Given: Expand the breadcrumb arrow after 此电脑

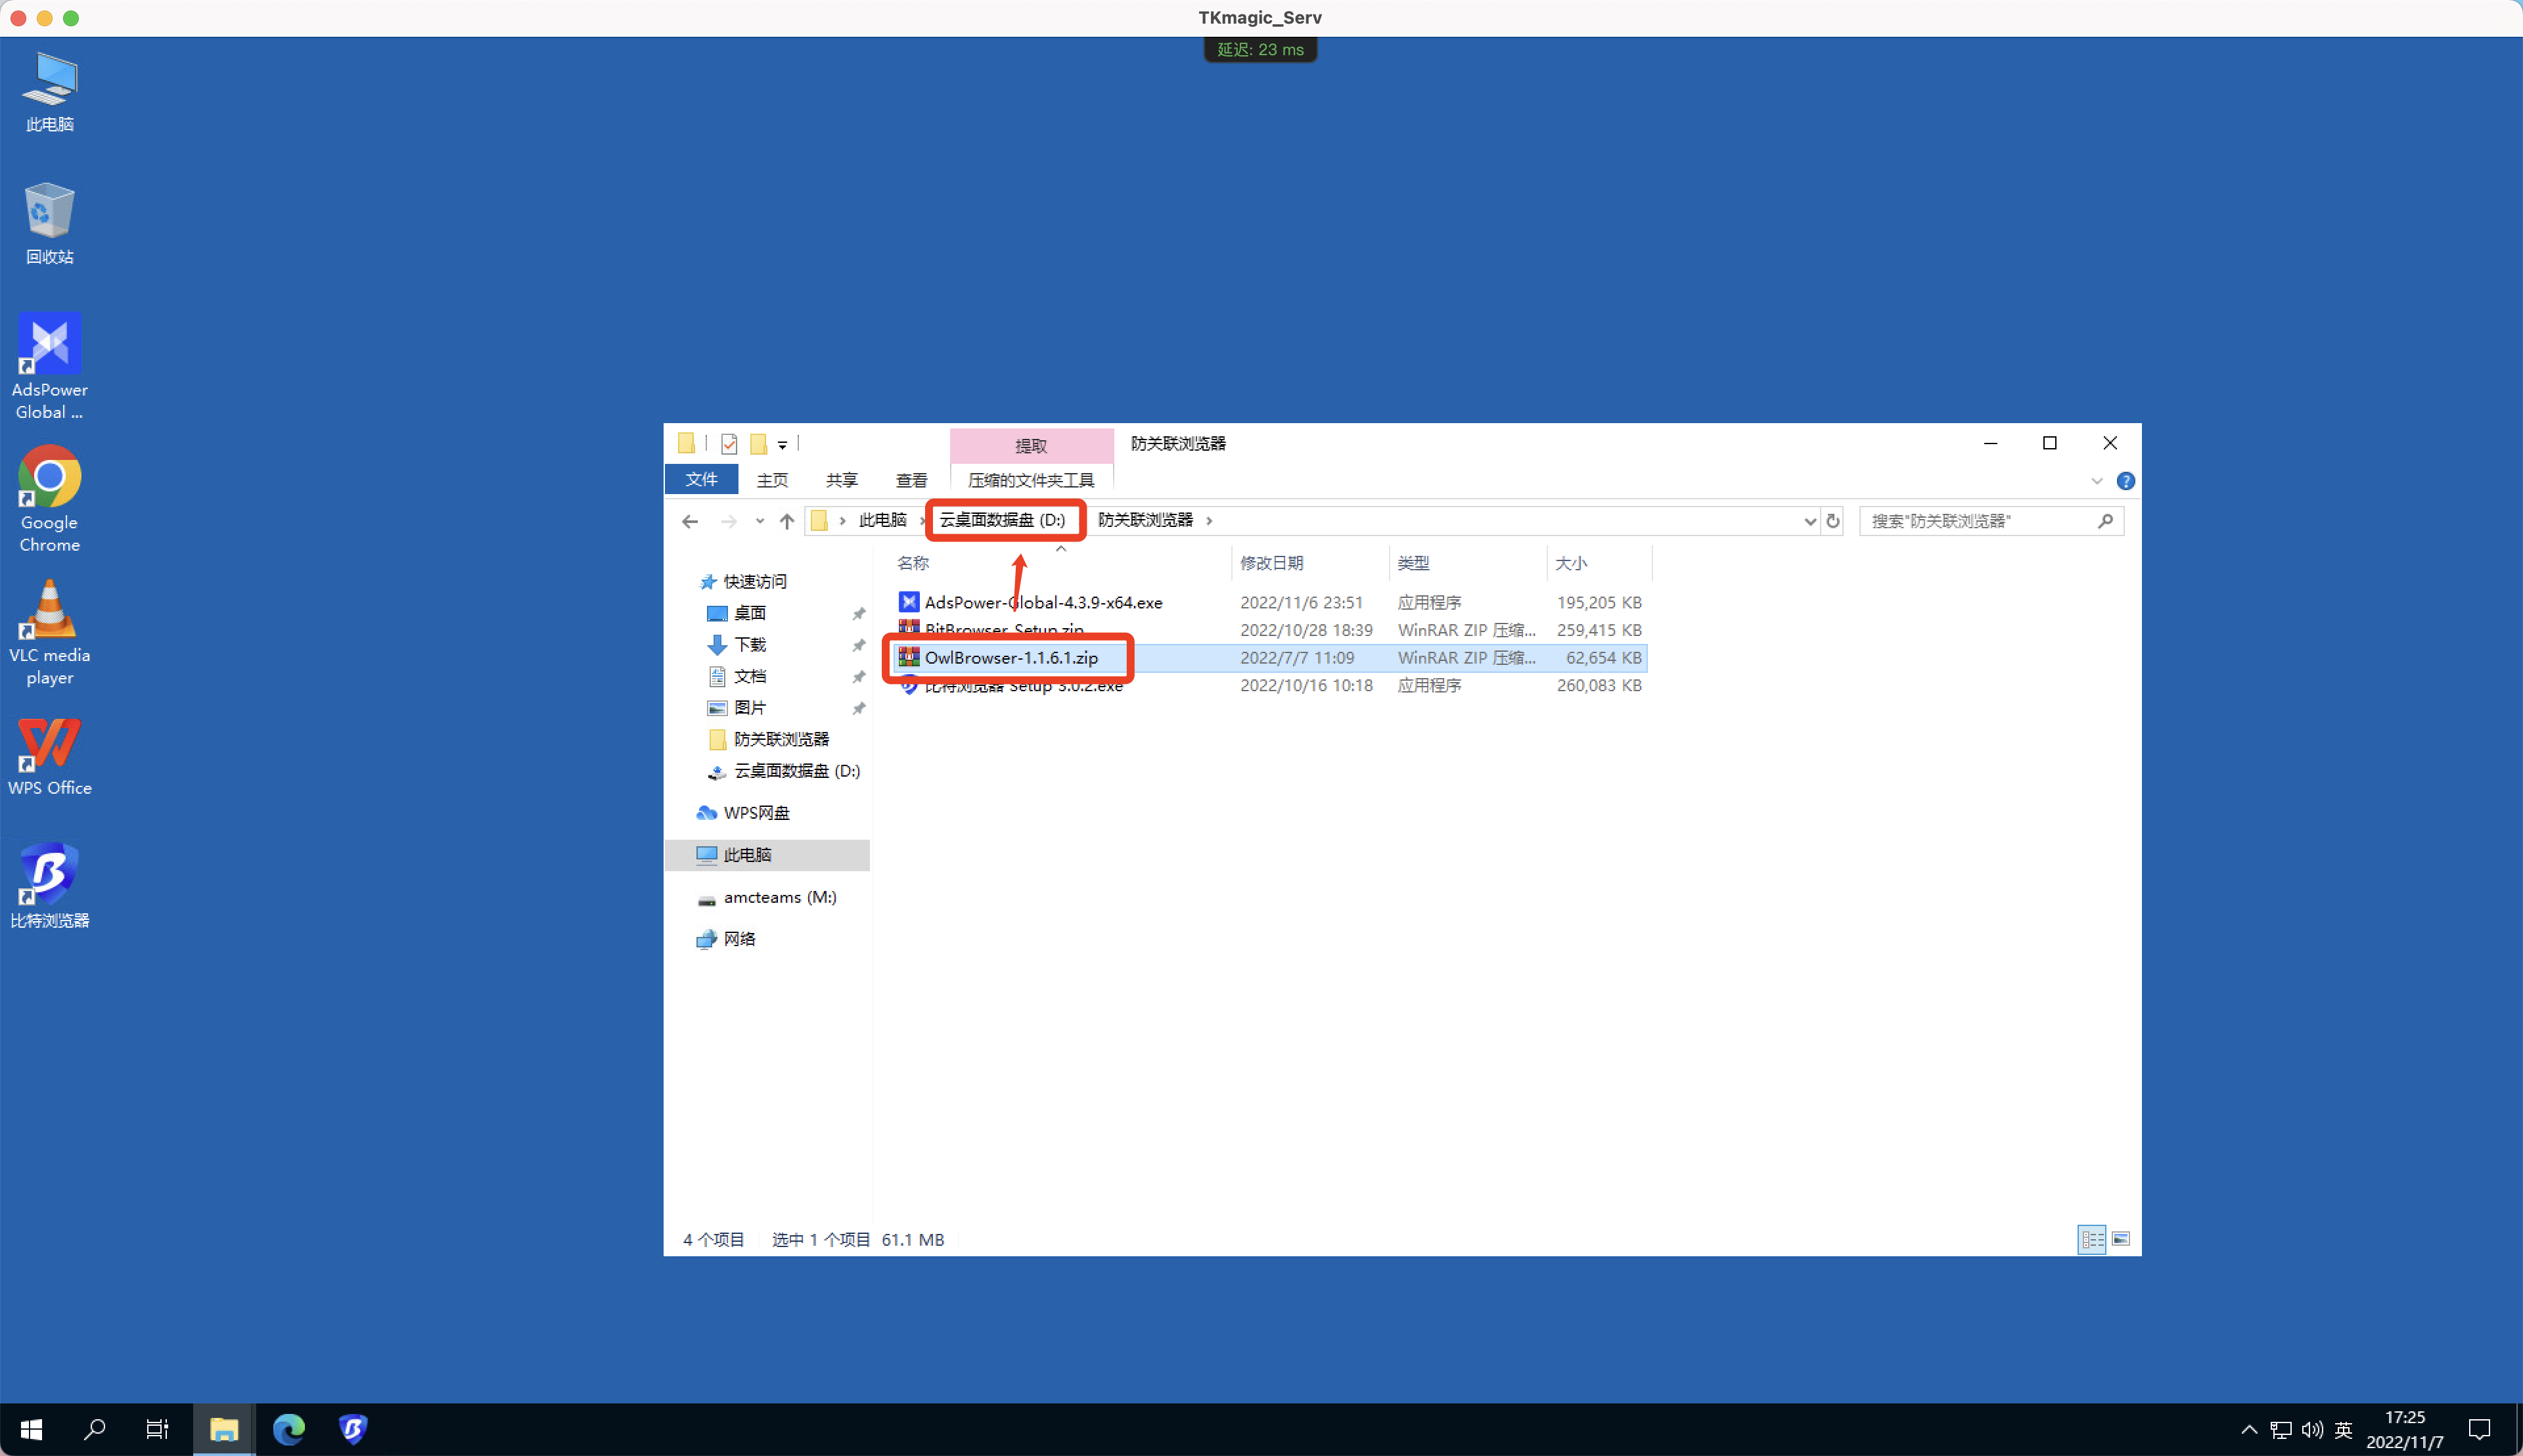Looking at the screenshot, I should (922, 520).
